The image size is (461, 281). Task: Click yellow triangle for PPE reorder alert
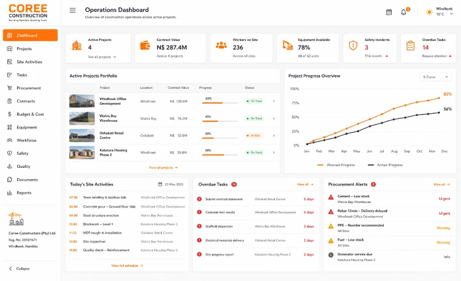pyautogui.click(x=331, y=226)
